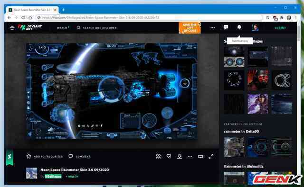Screen dimensions: 304x187
Task: Go back in browser history
Action: tap(9, 18)
